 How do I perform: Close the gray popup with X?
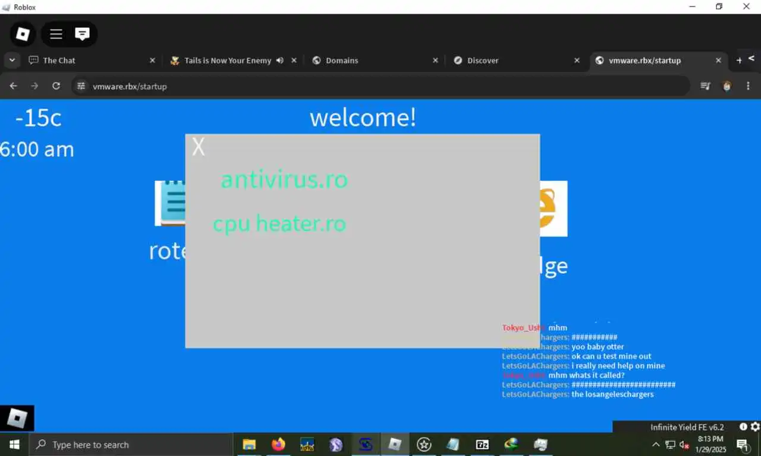pyautogui.click(x=199, y=147)
